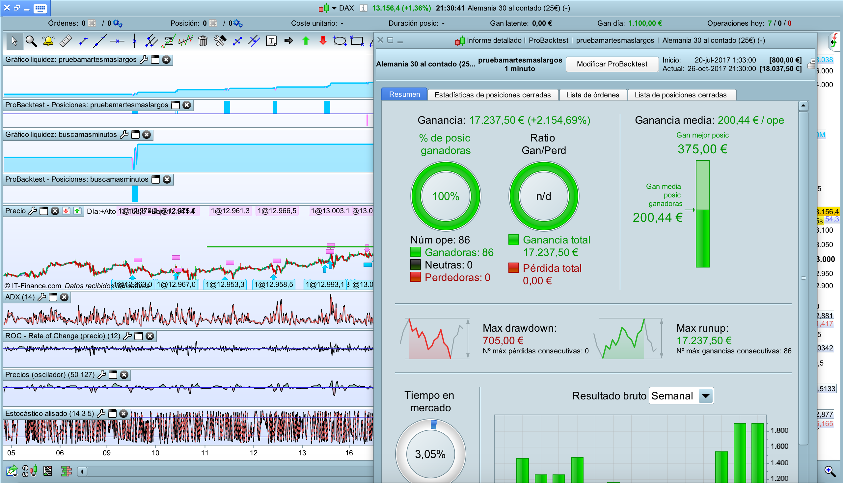Image resolution: width=843 pixels, height=483 pixels.
Task: Click the report scrollbar up arrow
Action: click(803, 106)
